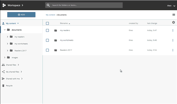The image size is (177, 104).
Task: Switch to grid view icon
Action: coord(174,15)
